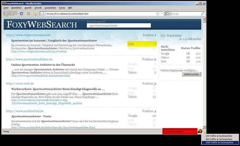240x146 pixels.
Task: Open the Chronik menu
Action: tap(38, 8)
